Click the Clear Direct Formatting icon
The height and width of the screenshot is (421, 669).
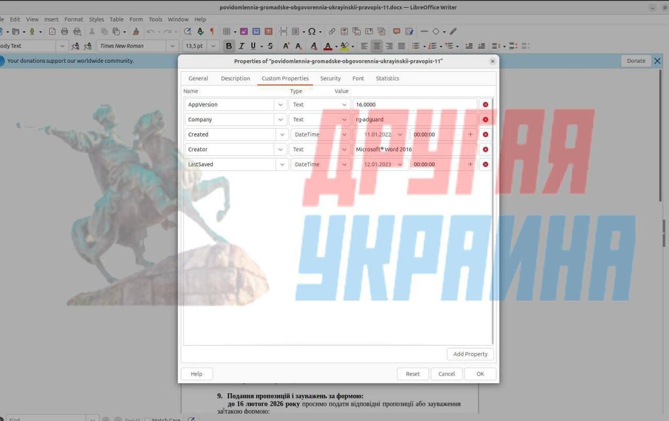point(314,46)
